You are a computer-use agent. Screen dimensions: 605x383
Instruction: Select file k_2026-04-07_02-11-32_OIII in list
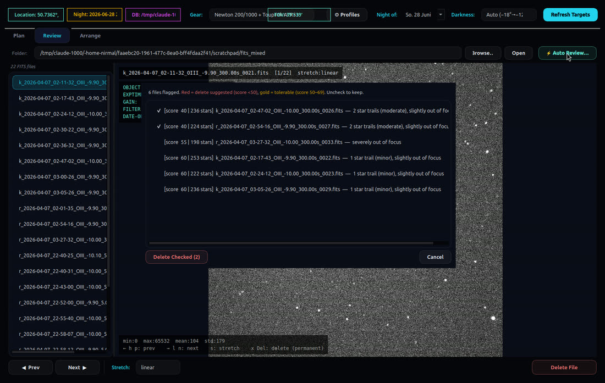60,82
